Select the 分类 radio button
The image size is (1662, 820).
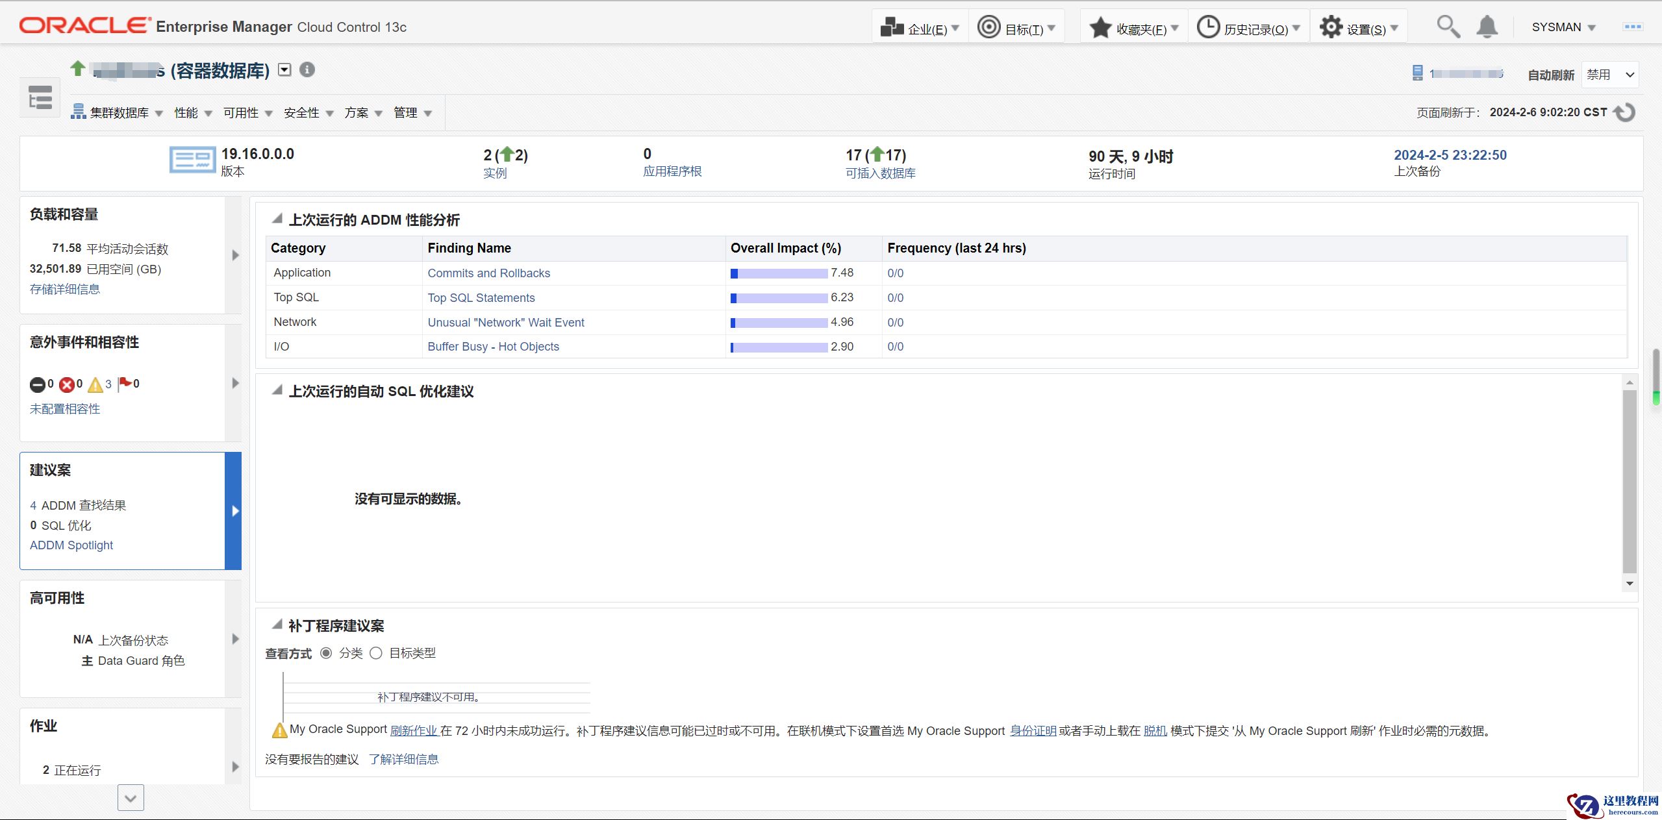[326, 653]
